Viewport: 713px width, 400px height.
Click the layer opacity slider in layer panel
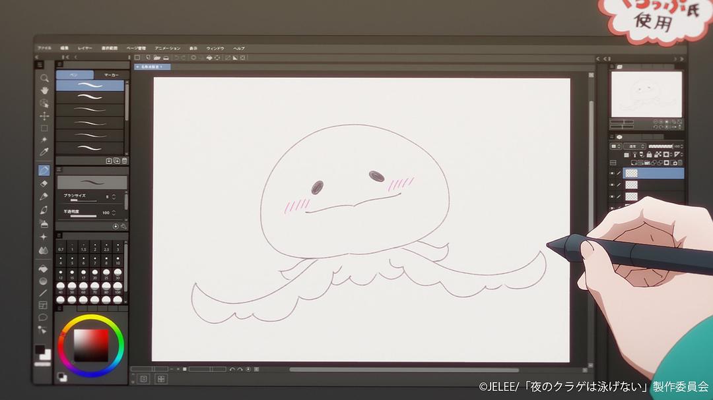coord(660,146)
